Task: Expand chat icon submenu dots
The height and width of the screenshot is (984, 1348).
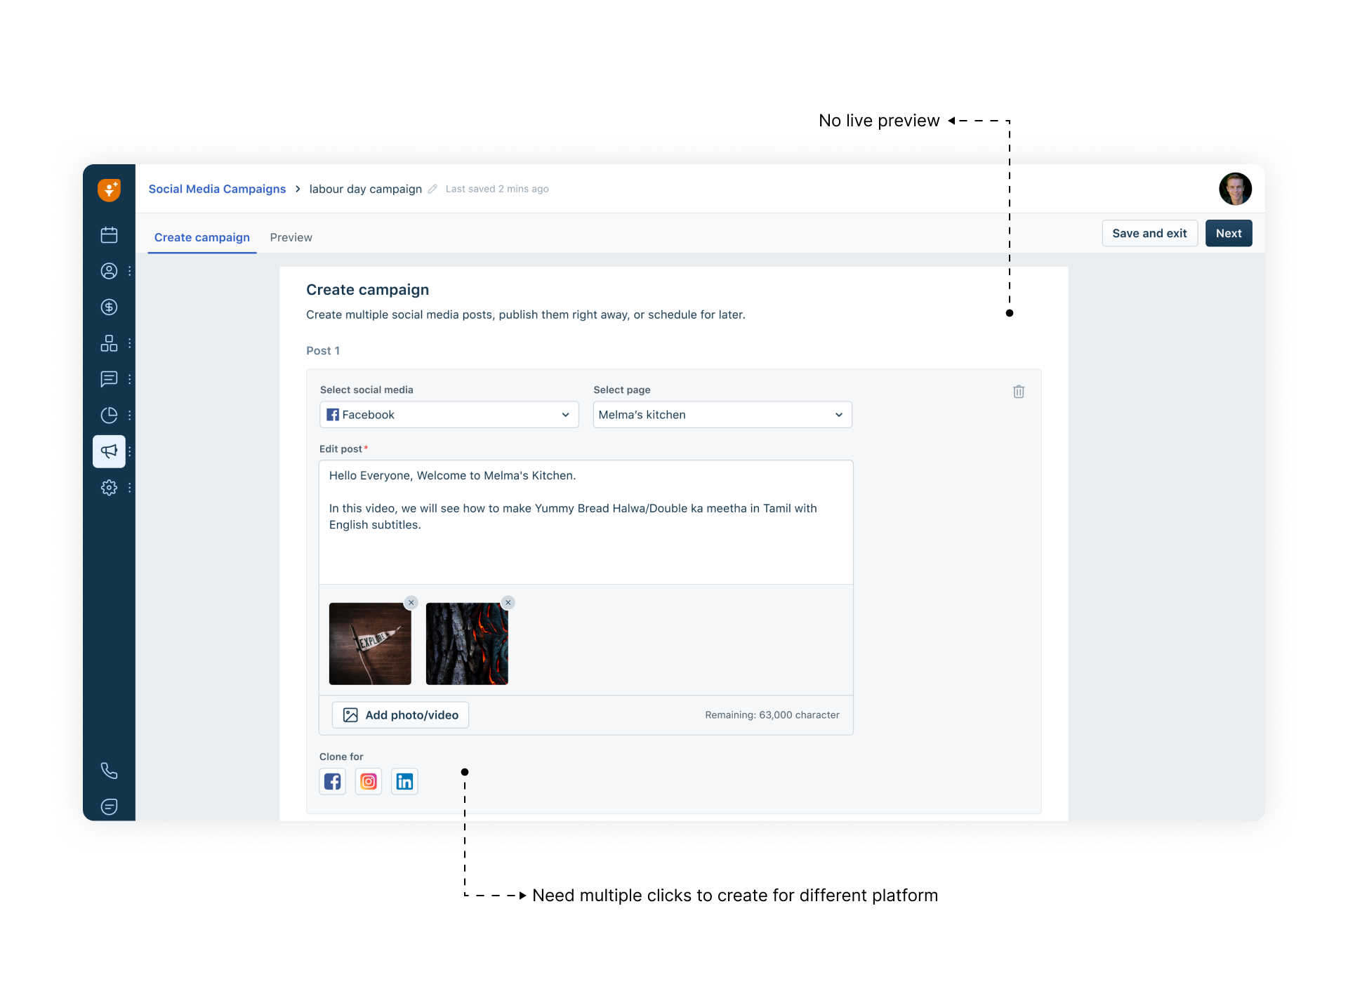Action: [x=130, y=379]
